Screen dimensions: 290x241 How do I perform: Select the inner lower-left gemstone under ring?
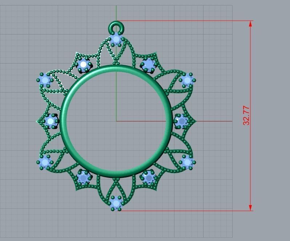tap(84, 178)
